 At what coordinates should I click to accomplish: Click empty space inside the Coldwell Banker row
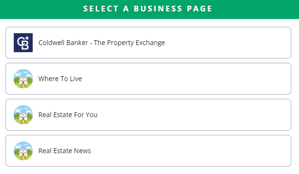click(229, 43)
